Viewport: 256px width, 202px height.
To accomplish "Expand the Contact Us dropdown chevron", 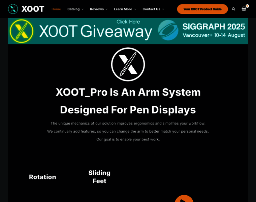I will 163,9.
